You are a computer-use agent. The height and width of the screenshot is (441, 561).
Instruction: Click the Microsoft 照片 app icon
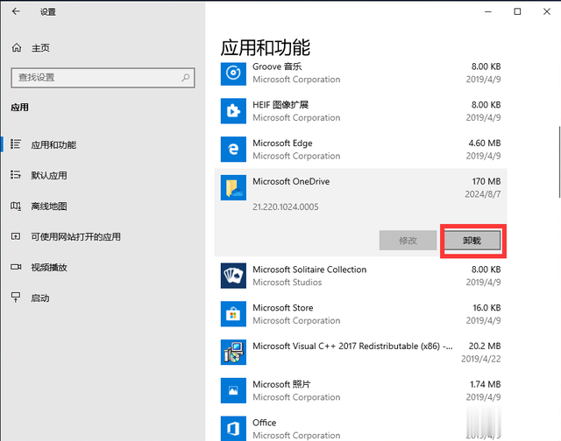click(x=233, y=390)
